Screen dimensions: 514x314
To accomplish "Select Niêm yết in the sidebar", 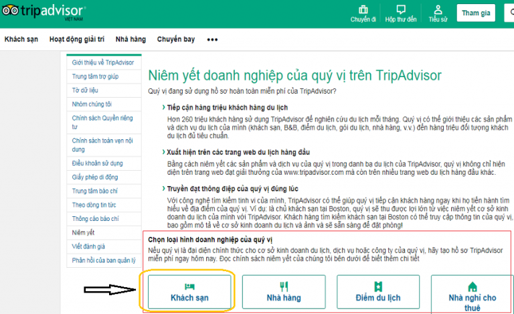I will (x=83, y=233).
